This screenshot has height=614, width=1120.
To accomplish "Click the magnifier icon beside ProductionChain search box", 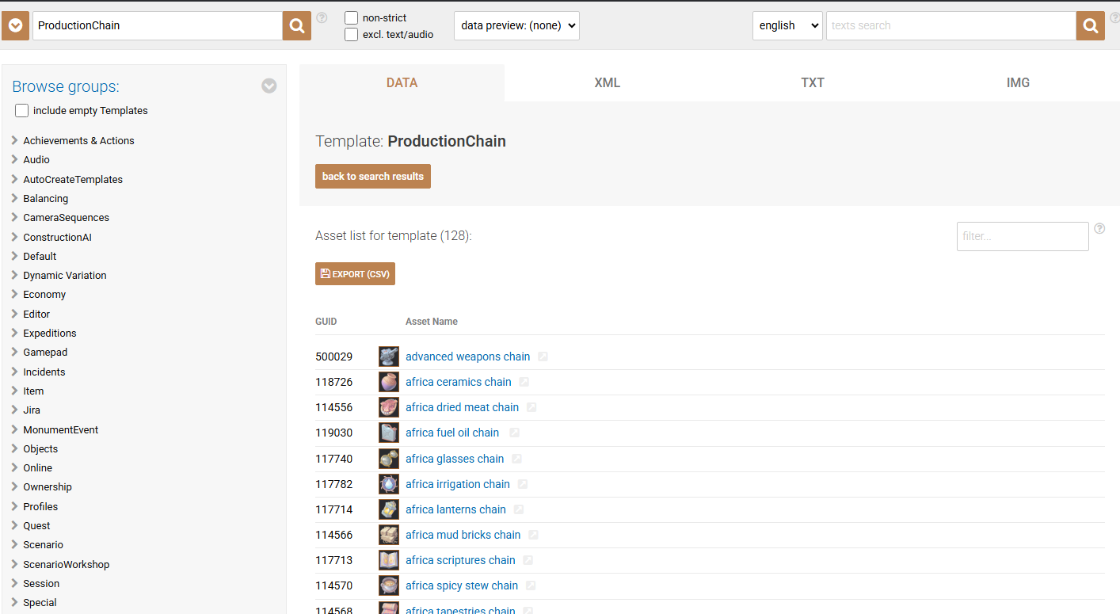I will [x=296, y=25].
